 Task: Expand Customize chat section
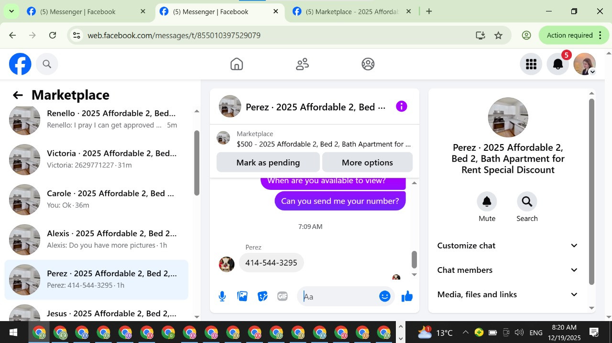(x=508, y=246)
